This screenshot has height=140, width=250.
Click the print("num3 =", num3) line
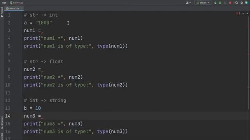[x=54, y=124]
